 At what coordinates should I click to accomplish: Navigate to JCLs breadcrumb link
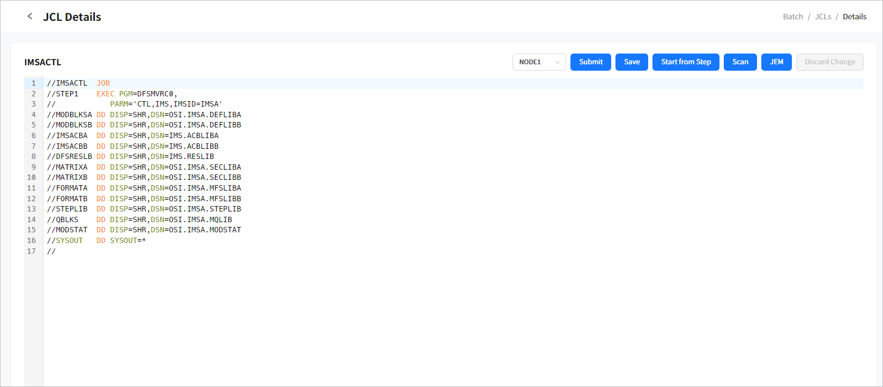tap(822, 17)
